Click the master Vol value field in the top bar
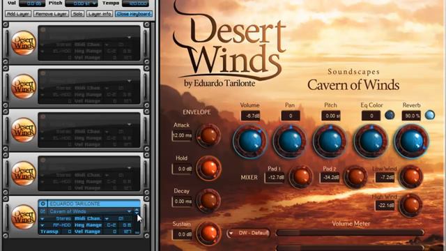Viewport: 446px width, 251px height. pyautogui.click(x=32, y=3)
